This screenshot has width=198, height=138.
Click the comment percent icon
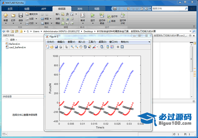pyautogui.click(x=63, y=19)
